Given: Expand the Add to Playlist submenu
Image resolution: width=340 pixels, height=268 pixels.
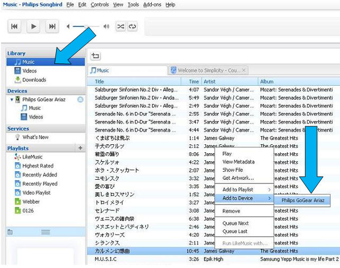Looking at the screenshot, I should tap(244, 190).
